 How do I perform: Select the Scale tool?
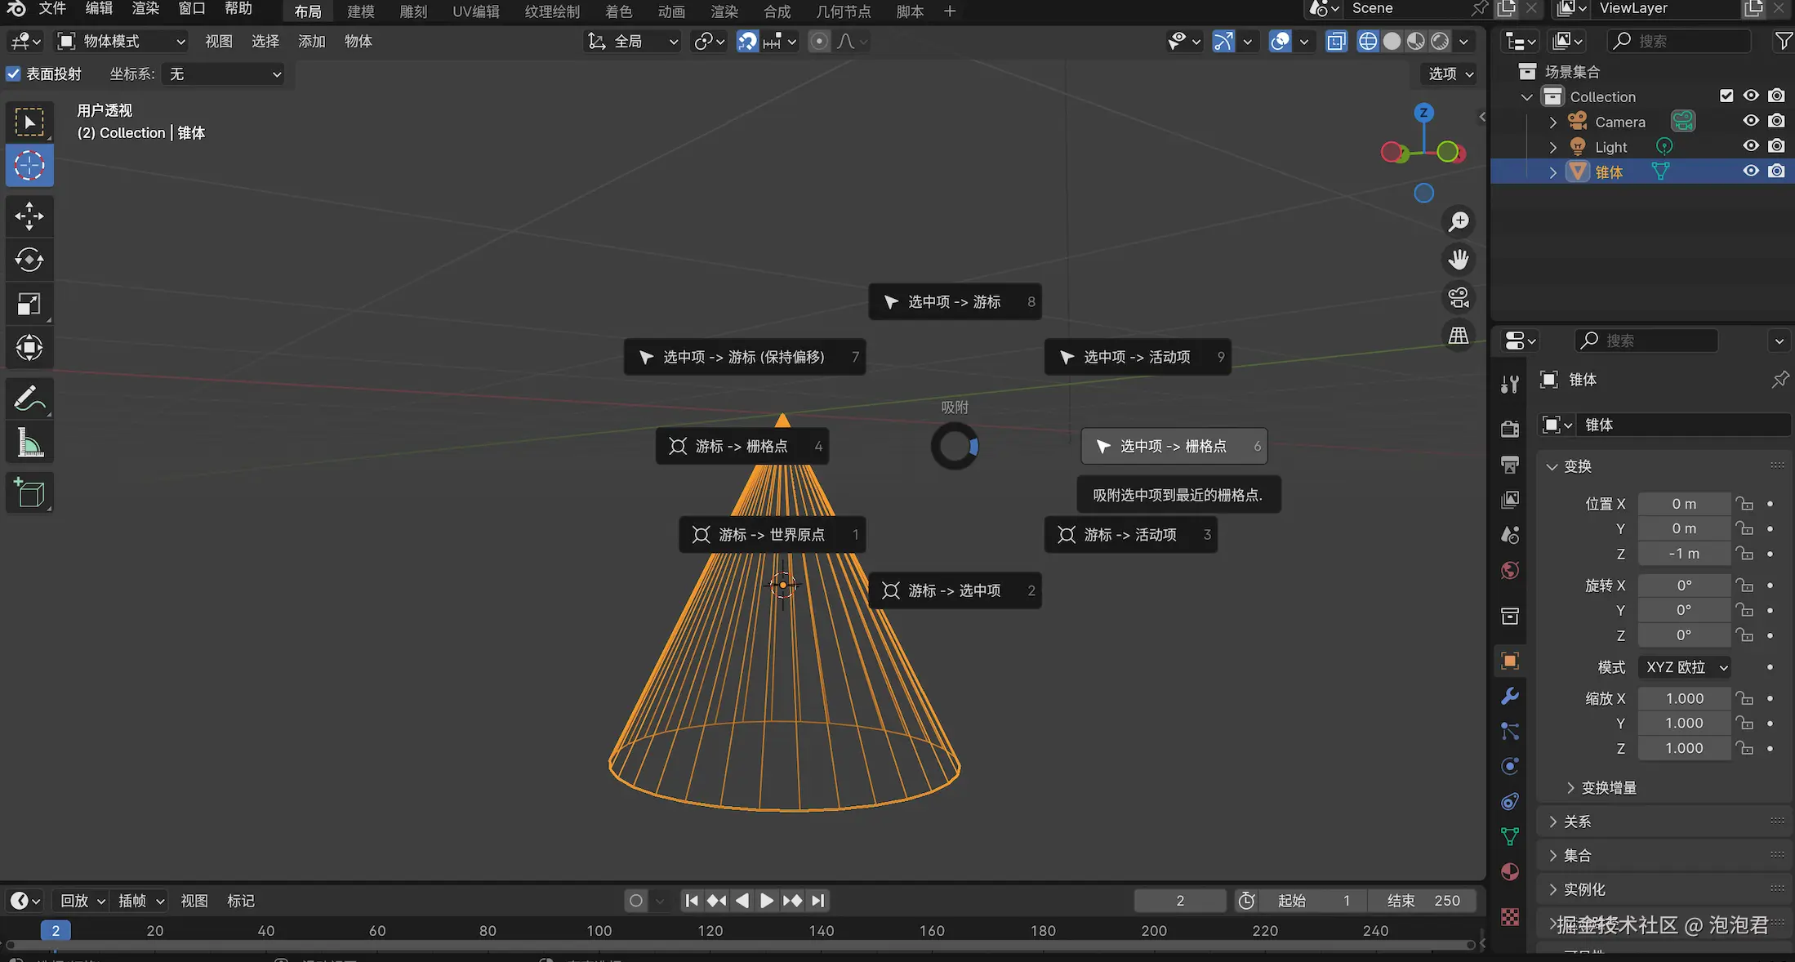tap(29, 304)
